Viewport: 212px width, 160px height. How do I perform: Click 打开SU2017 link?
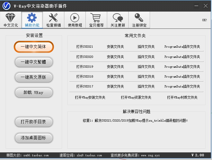coord(85,86)
